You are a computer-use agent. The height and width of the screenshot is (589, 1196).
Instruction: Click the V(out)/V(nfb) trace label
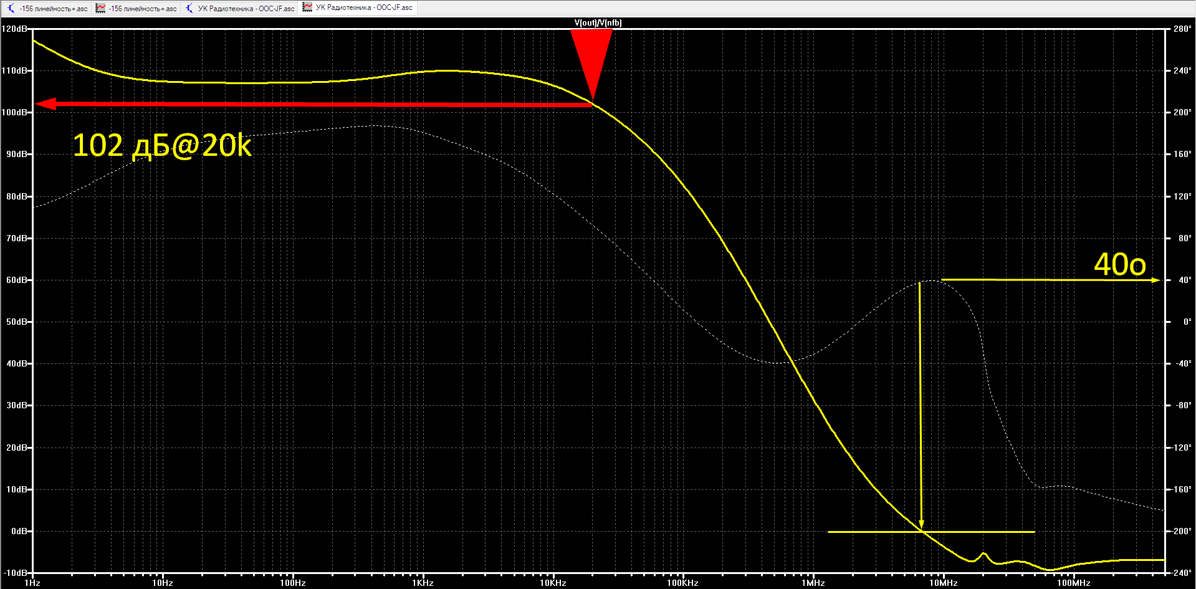pos(598,23)
